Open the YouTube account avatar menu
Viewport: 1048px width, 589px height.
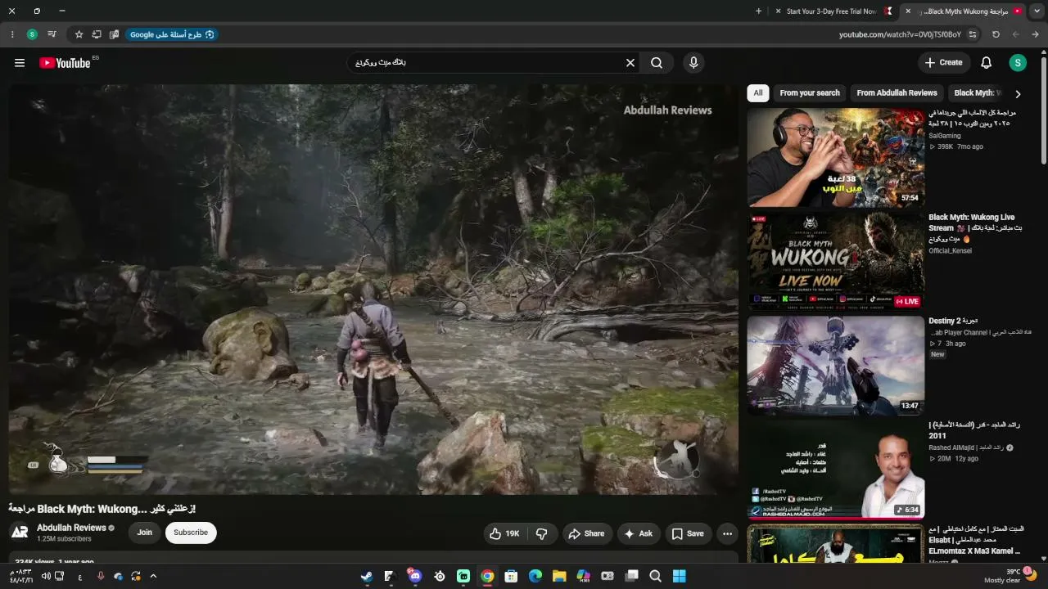[1018, 63]
